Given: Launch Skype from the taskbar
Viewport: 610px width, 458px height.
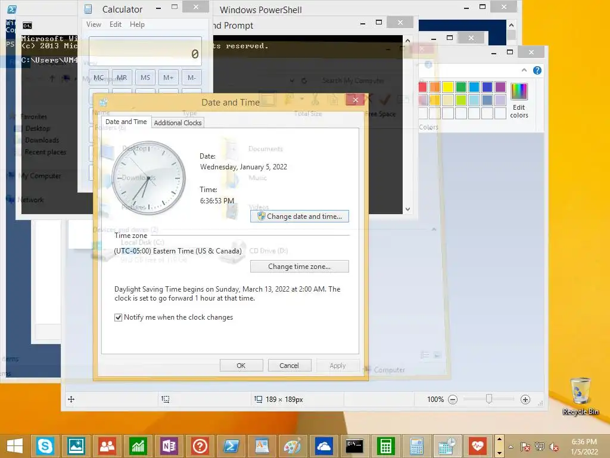Looking at the screenshot, I should coord(45,446).
